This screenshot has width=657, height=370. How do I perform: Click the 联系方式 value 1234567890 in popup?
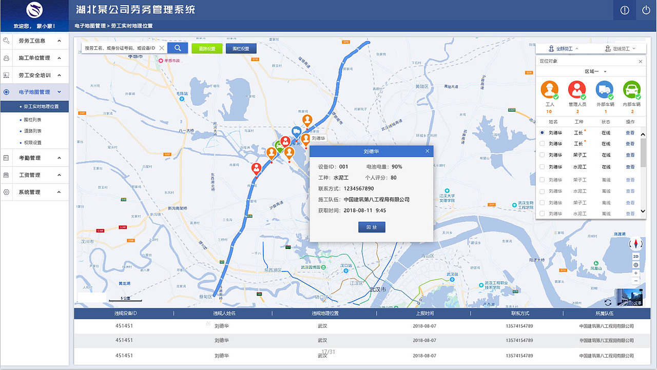point(359,188)
